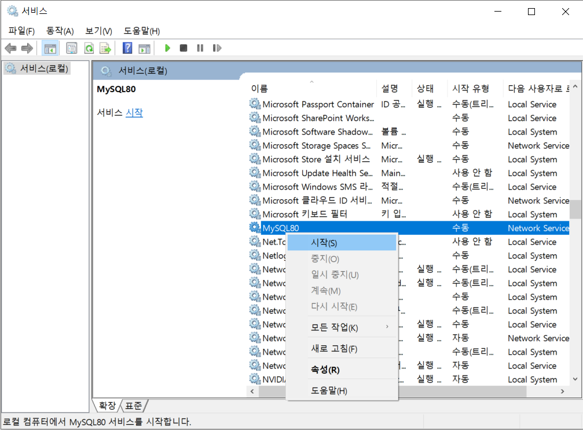Screen dimensions: 583x430
Task: Click services gear icon in title bar
Action: click(13, 11)
